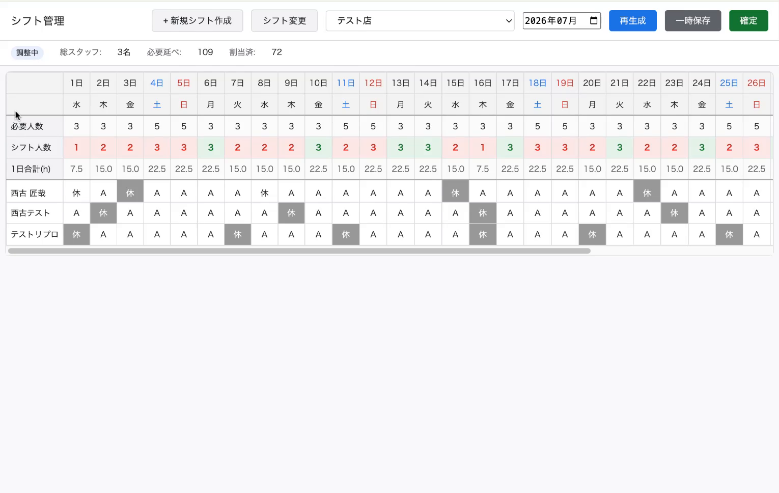
Task: Click the シフト管理 page title
Action: click(38, 21)
